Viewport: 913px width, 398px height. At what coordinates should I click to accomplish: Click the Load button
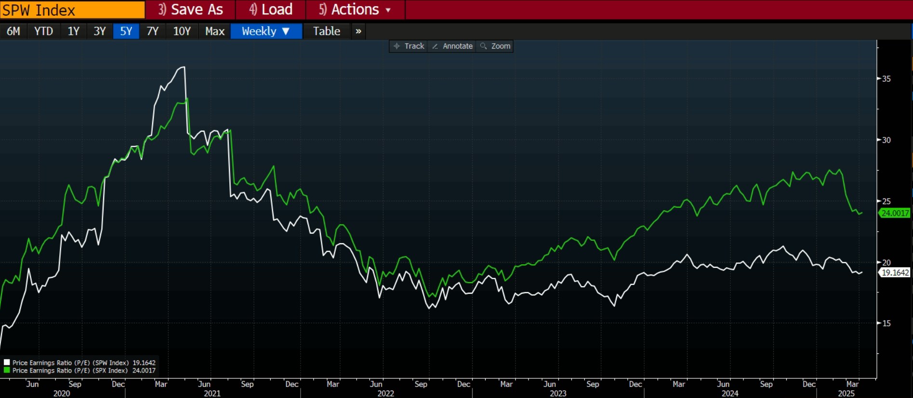(x=271, y=10)
